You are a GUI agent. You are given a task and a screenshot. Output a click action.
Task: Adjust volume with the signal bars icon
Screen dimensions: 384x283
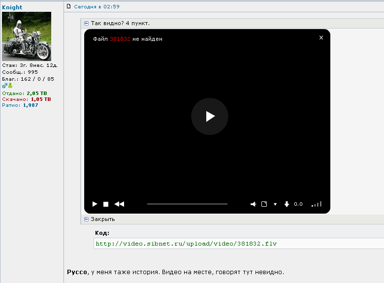pos(317,204)
